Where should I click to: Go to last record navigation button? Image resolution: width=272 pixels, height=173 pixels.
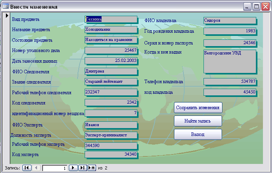pyautogui.click(x=82, y=168)
